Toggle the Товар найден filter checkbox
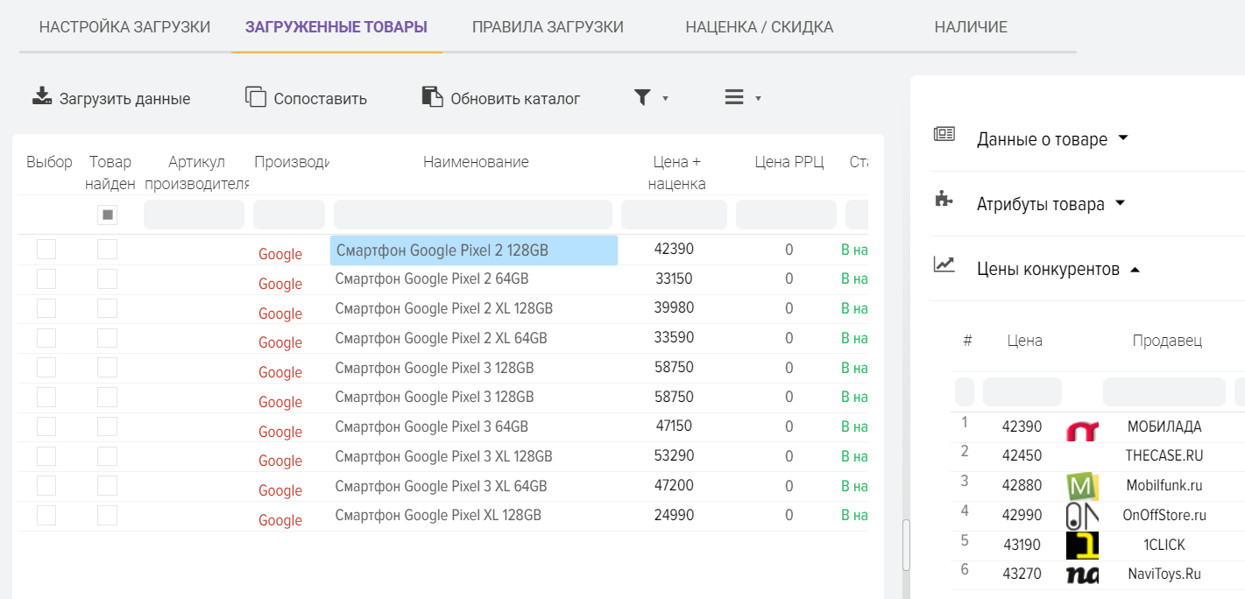Viewport: 1245px width, 599px height. [x=107, y=215]
